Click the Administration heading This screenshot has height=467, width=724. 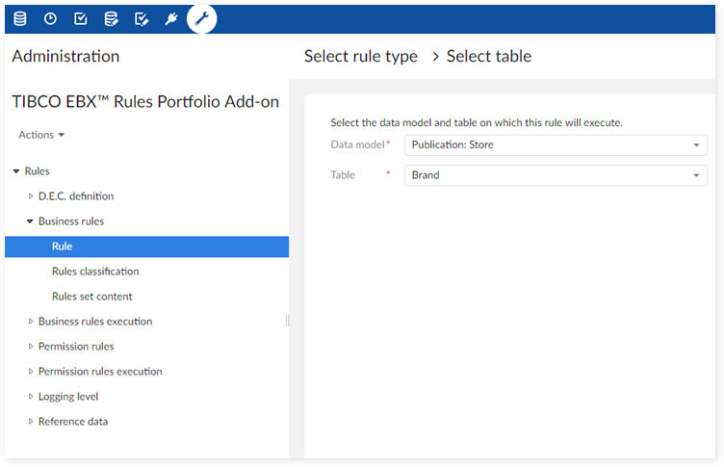click(x=65, y=57)
